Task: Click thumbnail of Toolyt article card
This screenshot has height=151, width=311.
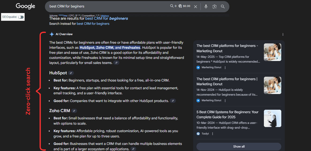Action: tap(272, 119)
